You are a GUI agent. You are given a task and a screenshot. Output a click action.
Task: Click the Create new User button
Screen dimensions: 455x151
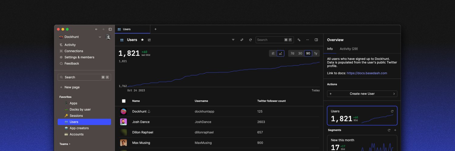point(362,94)
